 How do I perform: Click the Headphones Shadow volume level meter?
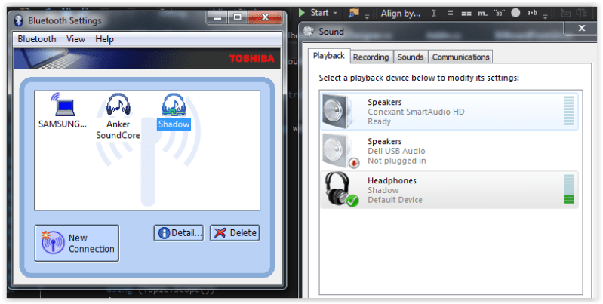click(568, 189)
